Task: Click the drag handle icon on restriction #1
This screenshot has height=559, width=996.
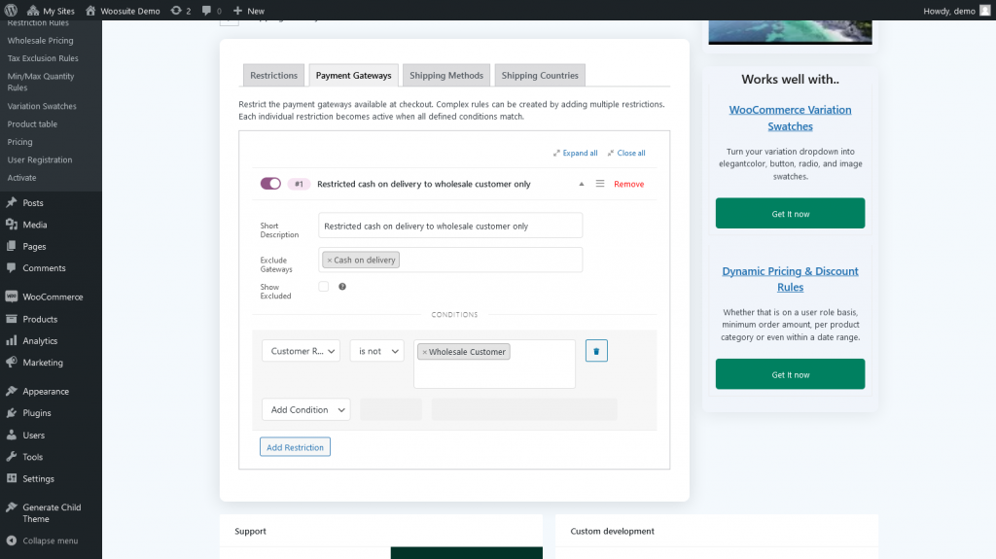Action: tap(600, 184)
